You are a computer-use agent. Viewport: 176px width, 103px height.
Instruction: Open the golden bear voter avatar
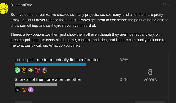pyautogui.click(x=24, y=70)
